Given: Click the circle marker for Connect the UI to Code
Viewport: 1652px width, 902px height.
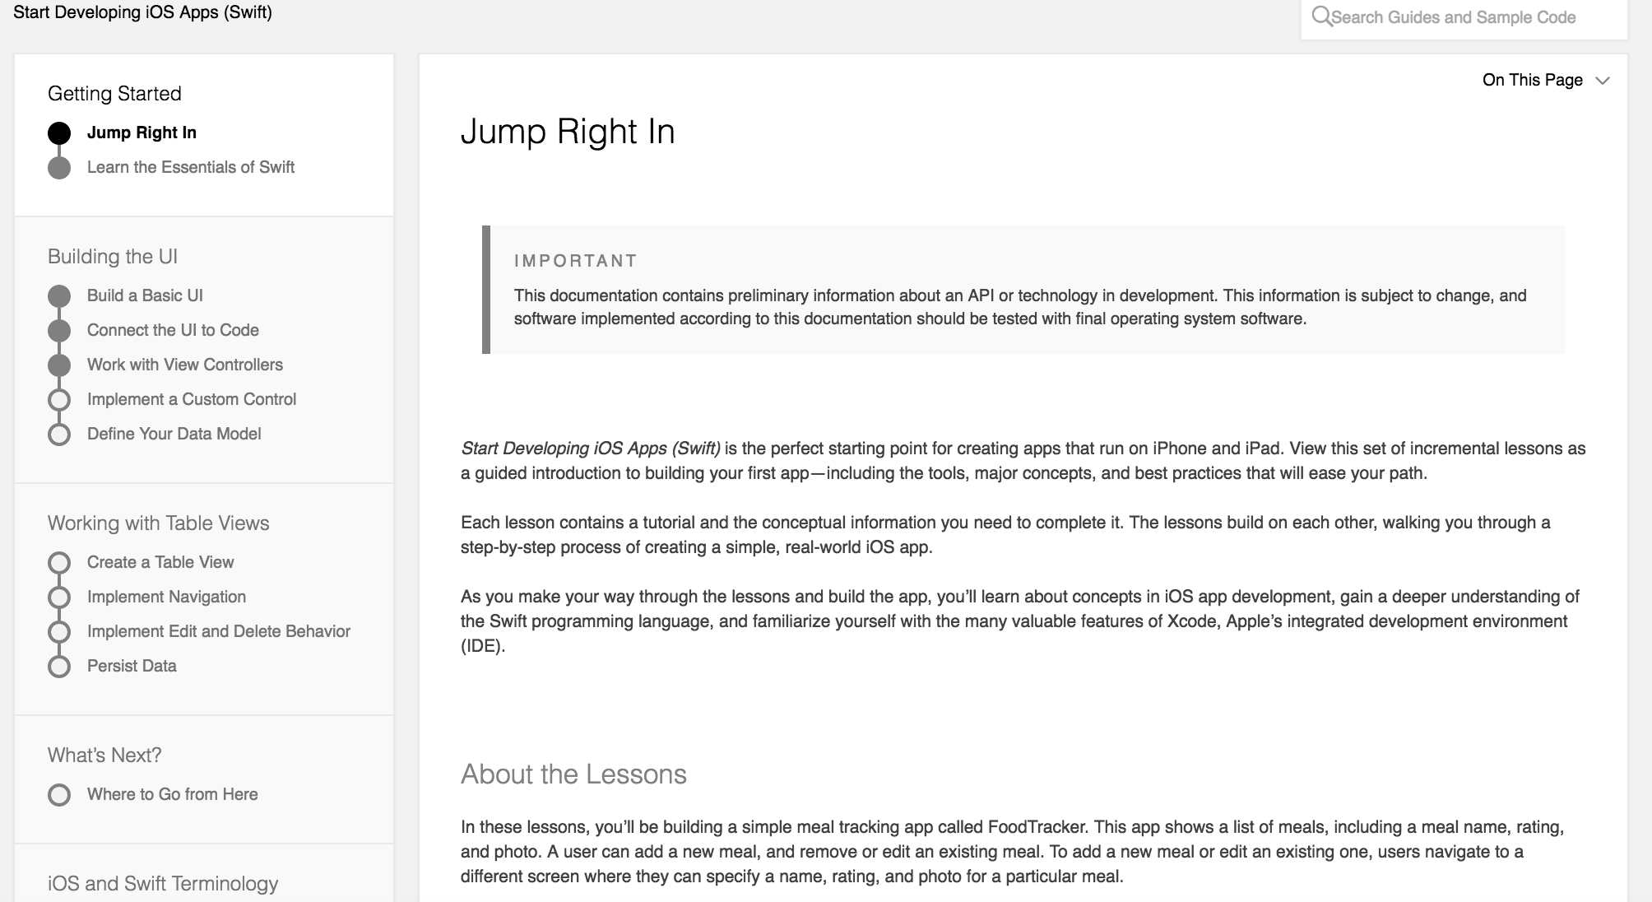Looking at the screenshot, I should click(x=59, y=331).
